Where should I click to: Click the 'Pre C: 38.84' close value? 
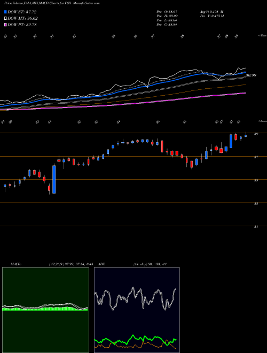click(167, 25)
